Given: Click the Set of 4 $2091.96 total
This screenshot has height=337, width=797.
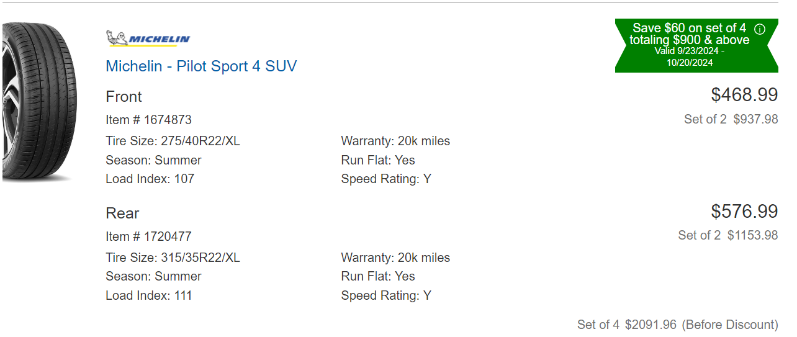Looking at the screenshot, I should [x=678, y=325].
